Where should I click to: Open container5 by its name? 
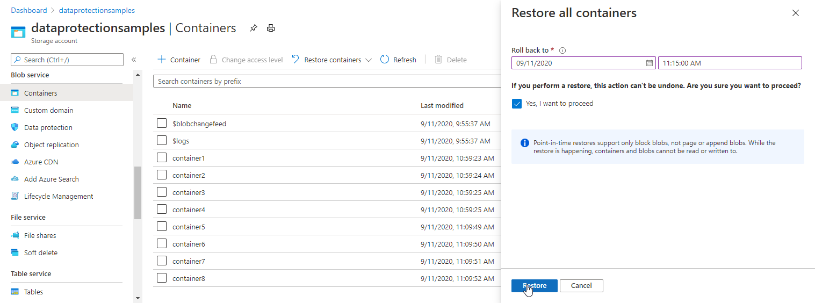pos(189,227)
